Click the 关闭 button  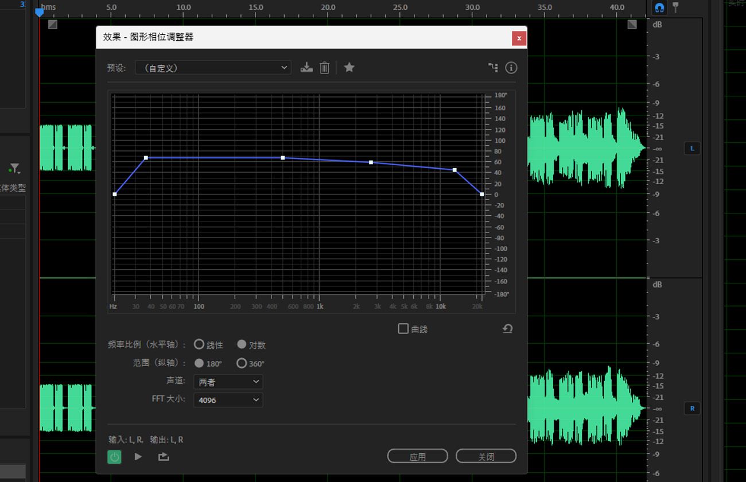point(486,456)
